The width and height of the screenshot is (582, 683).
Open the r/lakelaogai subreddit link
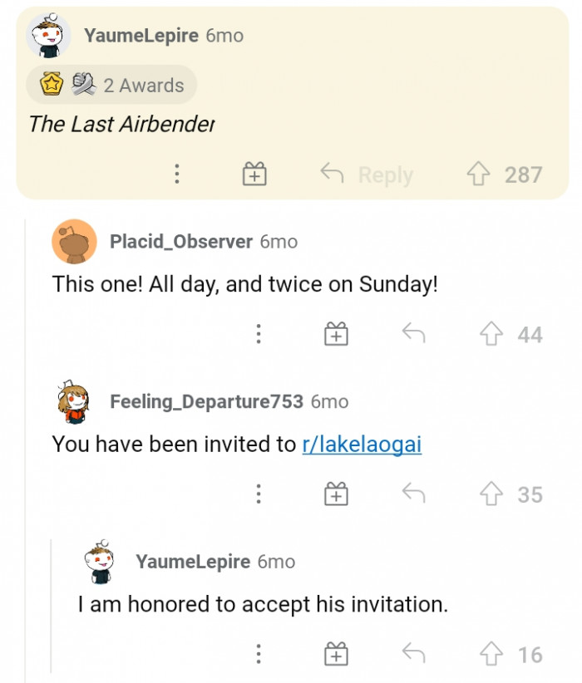click(x=362, y=445)
